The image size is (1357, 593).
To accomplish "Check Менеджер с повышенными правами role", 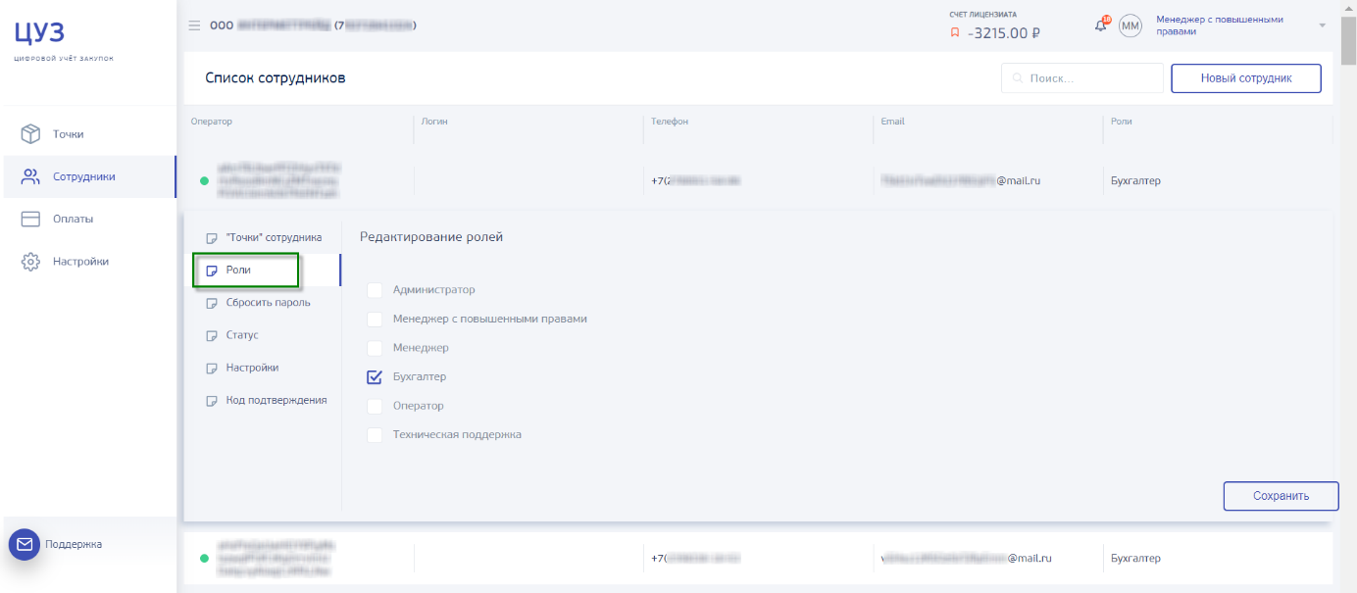I will [x=375, y=319].
